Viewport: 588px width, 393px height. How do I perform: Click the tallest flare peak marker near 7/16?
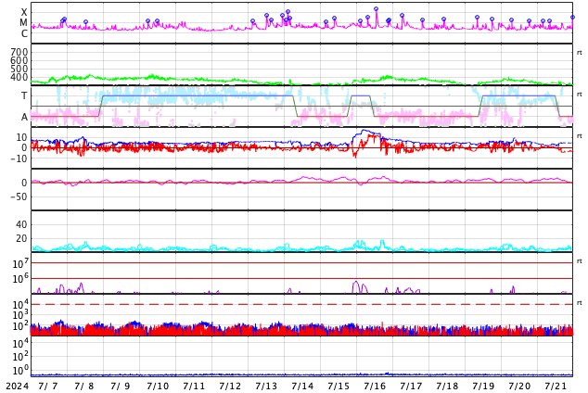tap(377, 8)
